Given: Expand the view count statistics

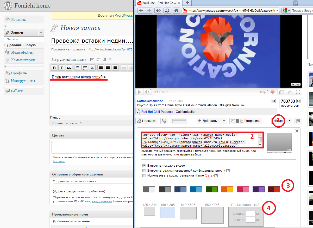Looking at the screenshot, I should 298,101.
